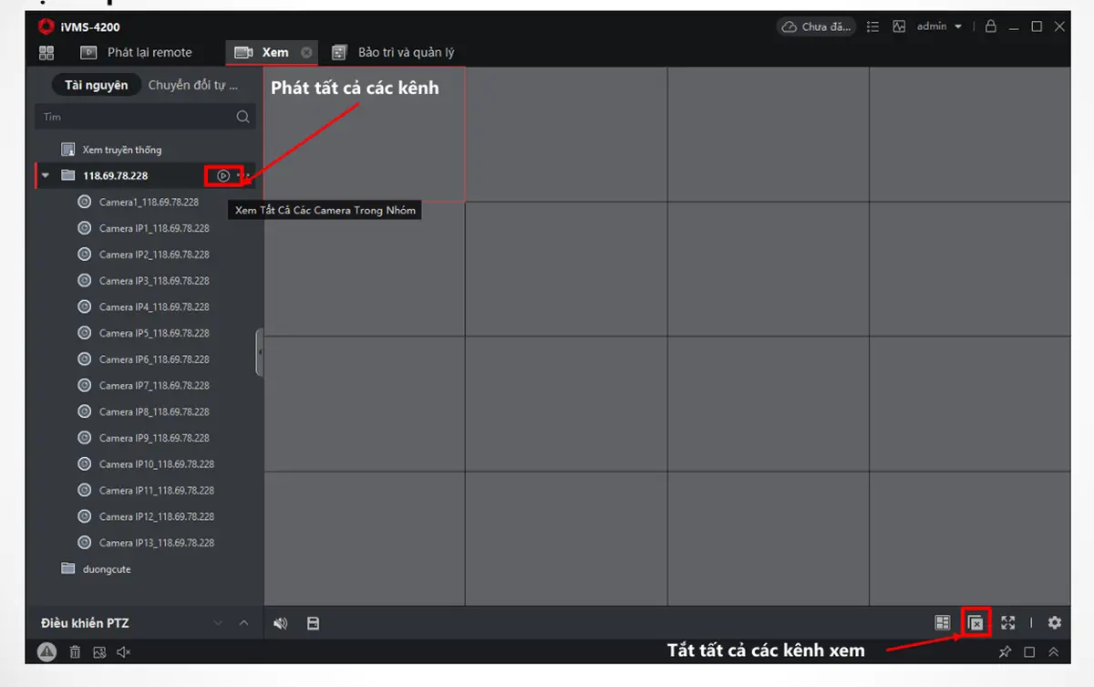Open the window division layout selector
The image size is (1094, 687).
(x=943, y=623)
